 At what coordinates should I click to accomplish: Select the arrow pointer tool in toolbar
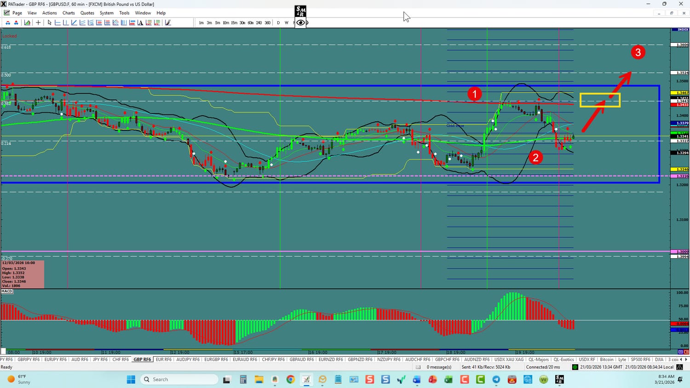tap(50, 23)
